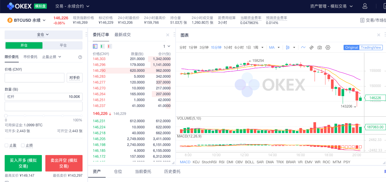
Task: Open the 仓位 tab
Action: point(118,171)
